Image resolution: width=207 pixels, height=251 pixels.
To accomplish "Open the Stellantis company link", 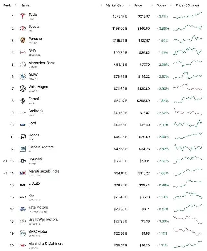I will 36,111.
